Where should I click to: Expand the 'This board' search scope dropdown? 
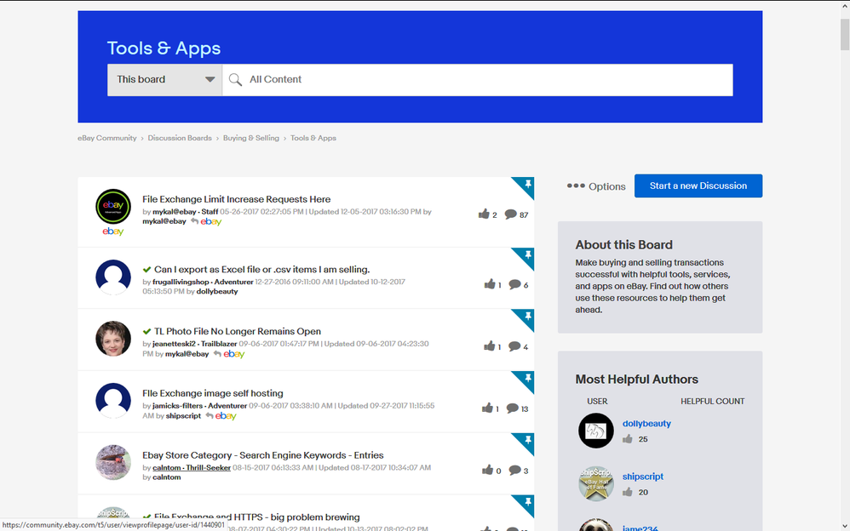pyautogui.click(x=164, y=80)
